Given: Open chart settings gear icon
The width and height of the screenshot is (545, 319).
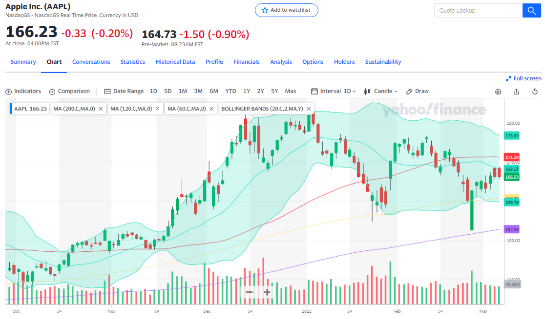Looking at the screenshot, I should (498, 92).
